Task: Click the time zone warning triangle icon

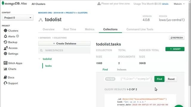Action: point(99,4)
